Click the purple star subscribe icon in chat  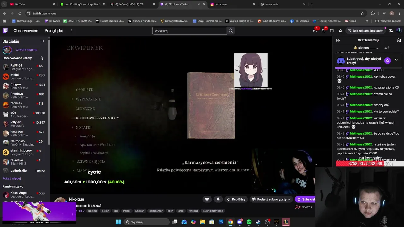[x=388, y=61]
